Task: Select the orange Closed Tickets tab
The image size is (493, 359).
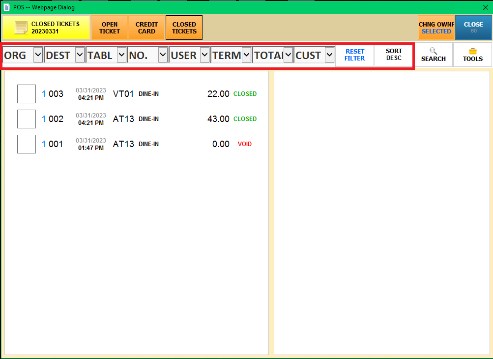Action: pos(184,28)
